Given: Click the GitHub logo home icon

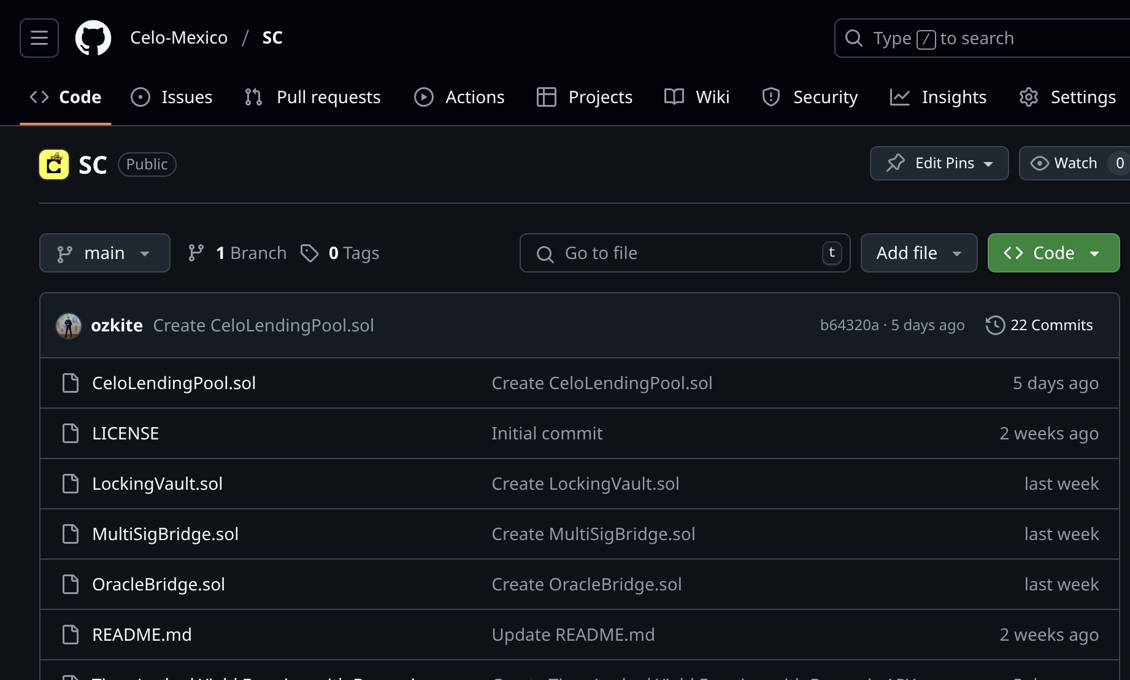Looking at the screenshot, I should [93, 38].
